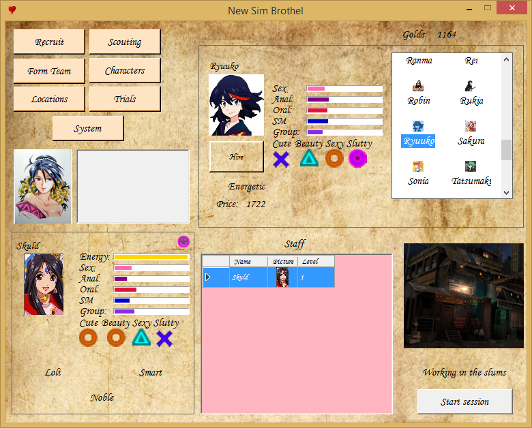
Task: Click the Smart trait label
Action: click(151, 372)
